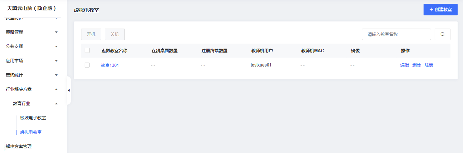Viewport: 463px width, 153px height.
Task: Click the 镜像 column header
Action: 355,51
